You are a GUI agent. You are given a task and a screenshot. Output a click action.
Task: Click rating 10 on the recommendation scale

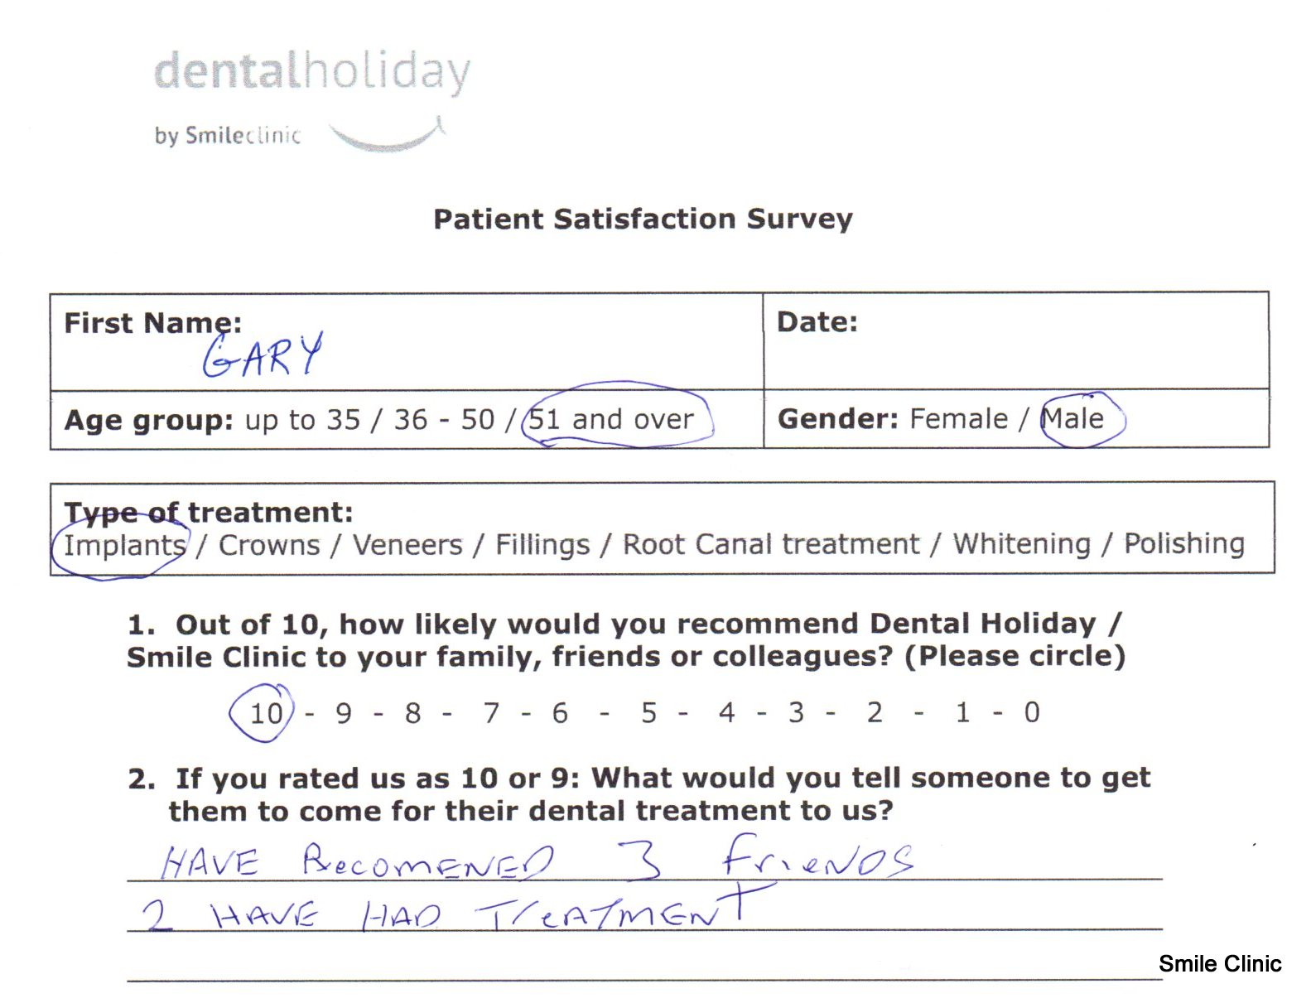(267, 713)
